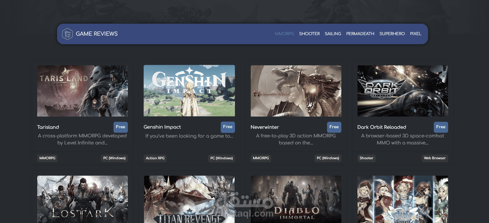Click the Free badge beside Dark Orbit Reloaded
This screenshot has height=223, width=489.
coord(441,127)
